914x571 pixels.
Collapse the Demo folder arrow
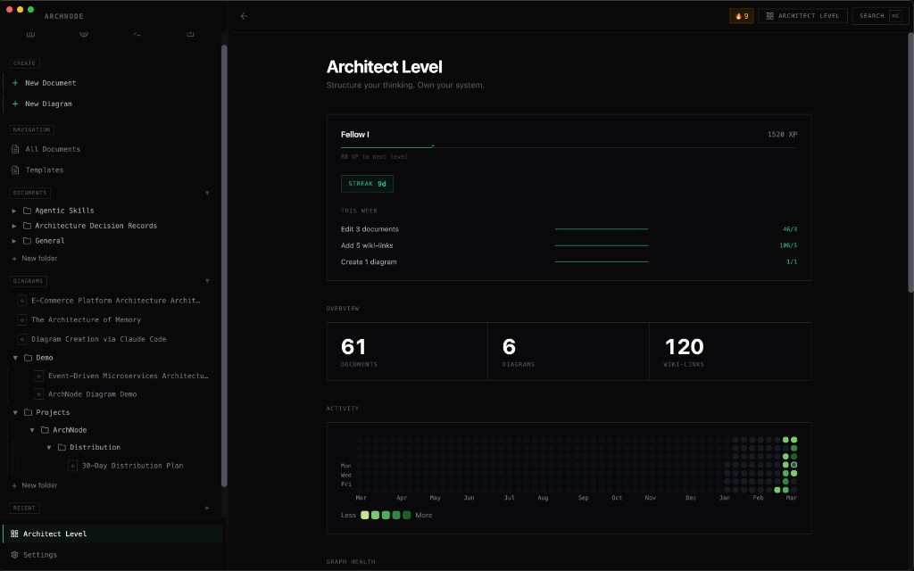(15, 358)
